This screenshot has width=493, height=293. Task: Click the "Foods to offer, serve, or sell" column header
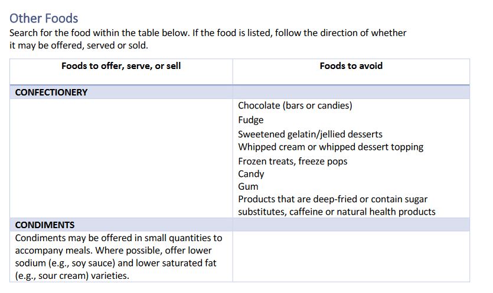tap(121, 66)
